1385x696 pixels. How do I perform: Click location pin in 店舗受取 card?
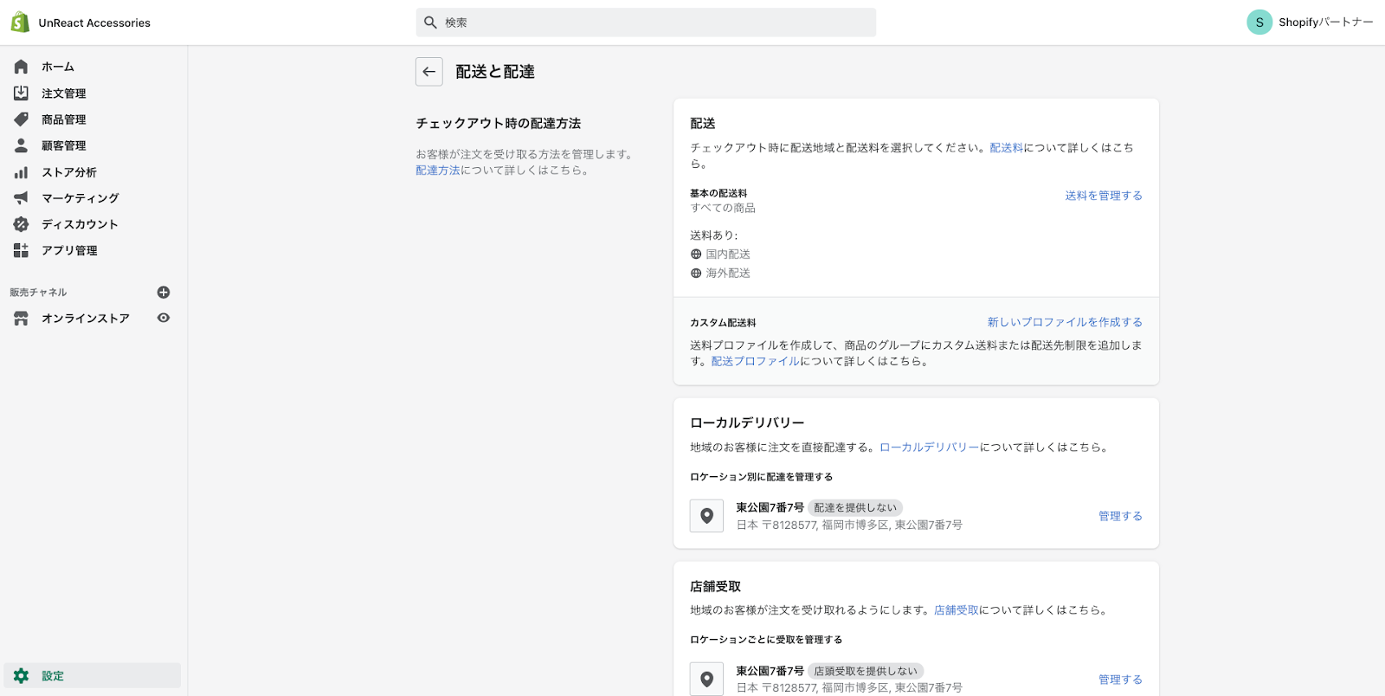pyautogui.click(x=707, y=680)
